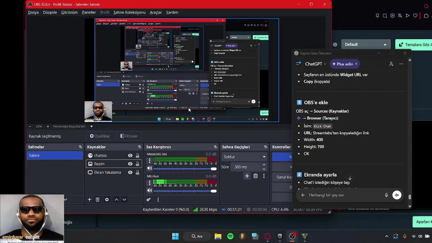Viewport: 432px width, 243px height.
Task: Open Paneller menu
Action: pyautogui.click(x=89, y=12)
